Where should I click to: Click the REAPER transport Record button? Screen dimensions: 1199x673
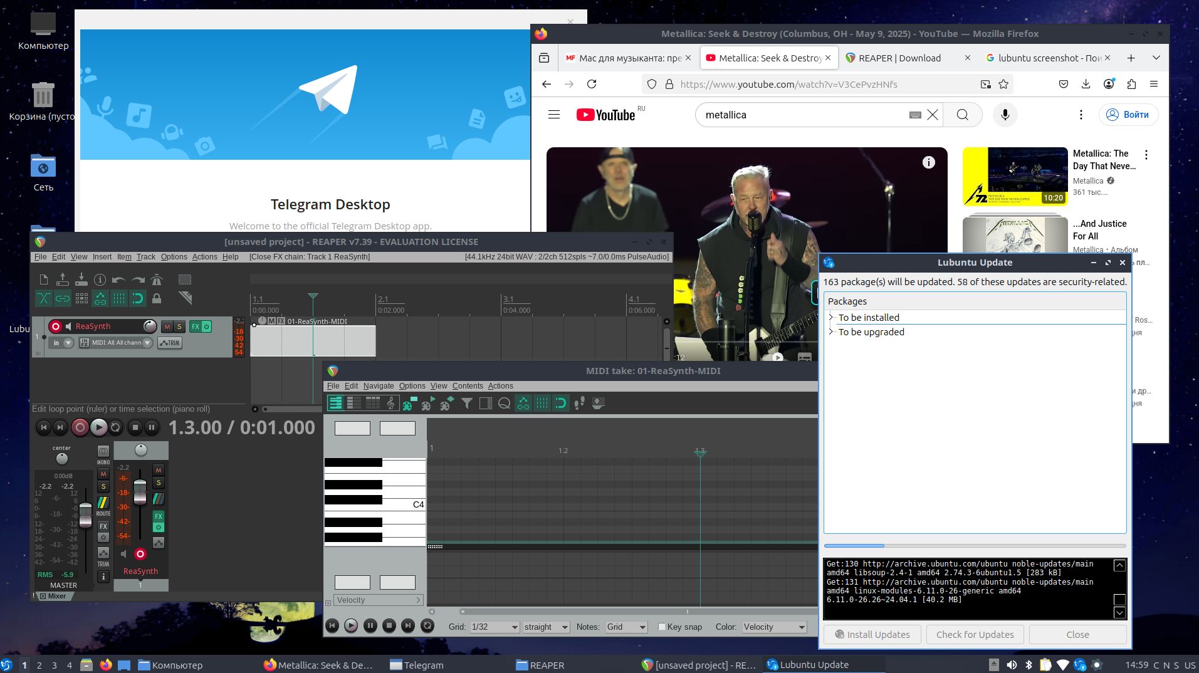pos(80,427)
